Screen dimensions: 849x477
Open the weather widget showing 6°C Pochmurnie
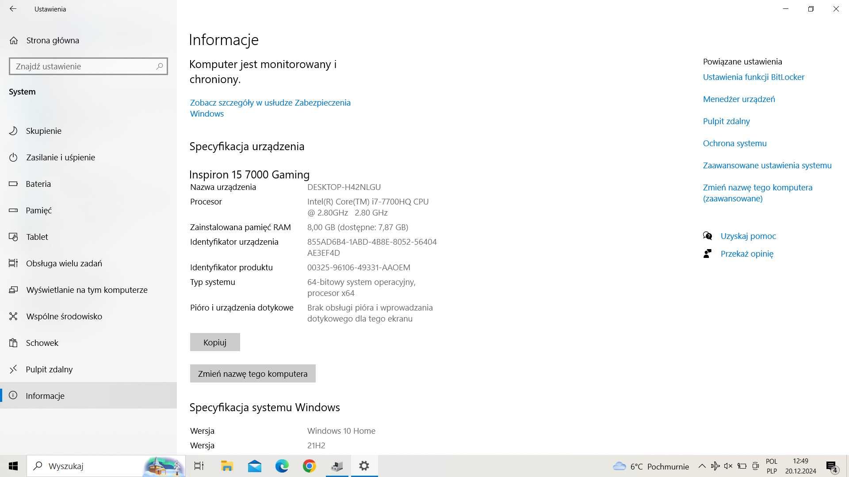pyautogui.click(x=651, y=466)
